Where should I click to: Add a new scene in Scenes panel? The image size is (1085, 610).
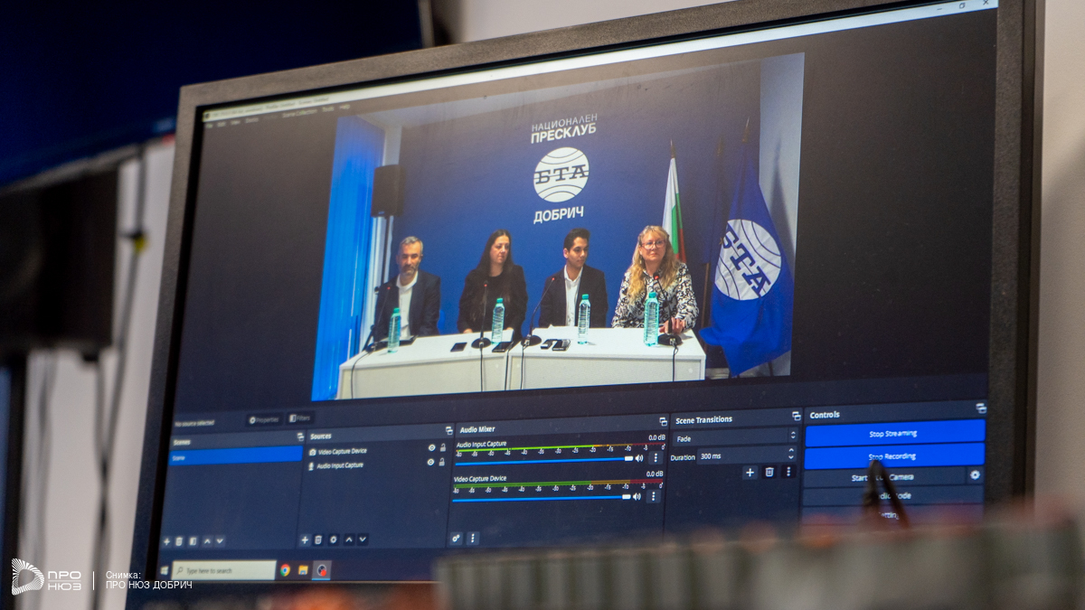tap(166, 540)
